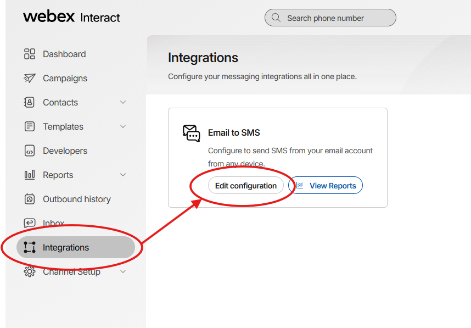Click the Dashboard grid icon
Screen dimensions: 471x328
tap(30, 54)
